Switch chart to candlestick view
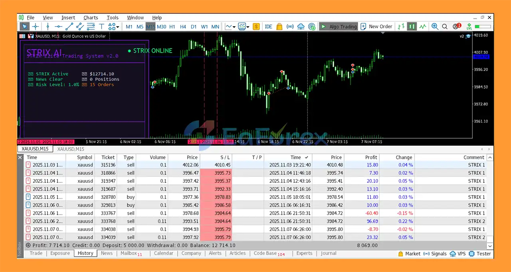The height and width of the screenshot is (272, 511). tap(412, 27)
